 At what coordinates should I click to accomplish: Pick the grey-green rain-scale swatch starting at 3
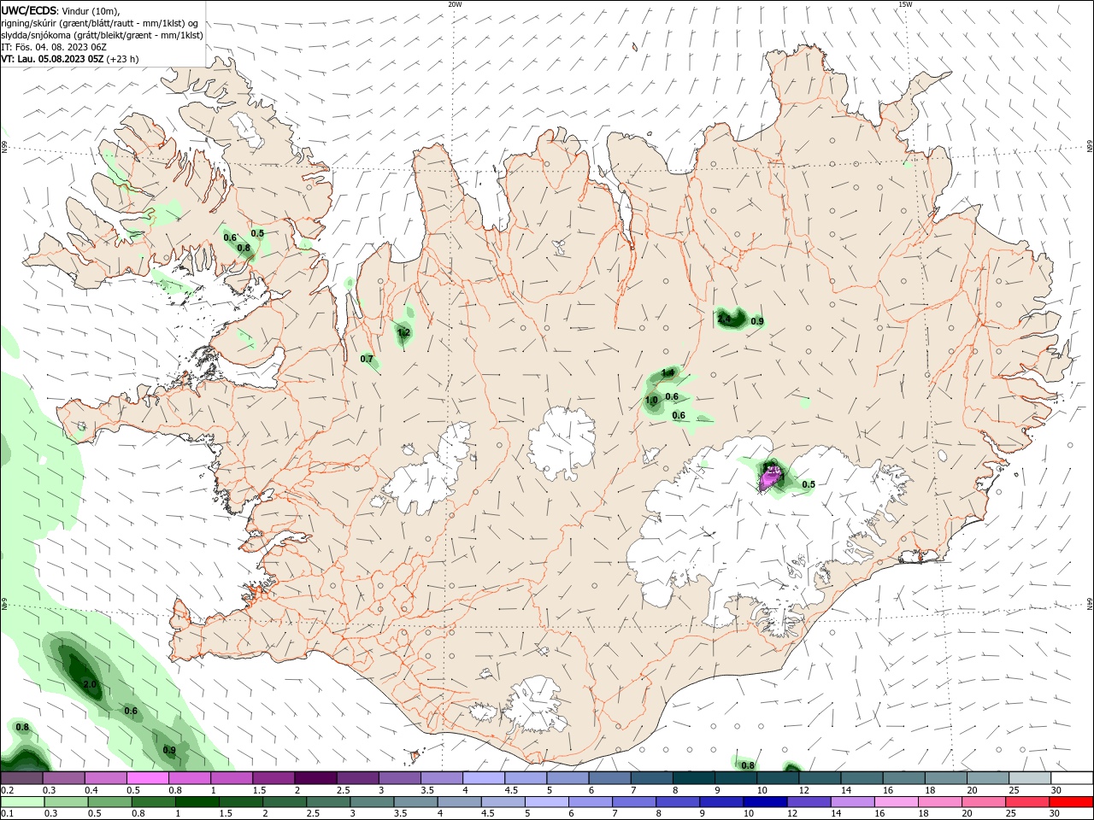click(x=372, y=802)
